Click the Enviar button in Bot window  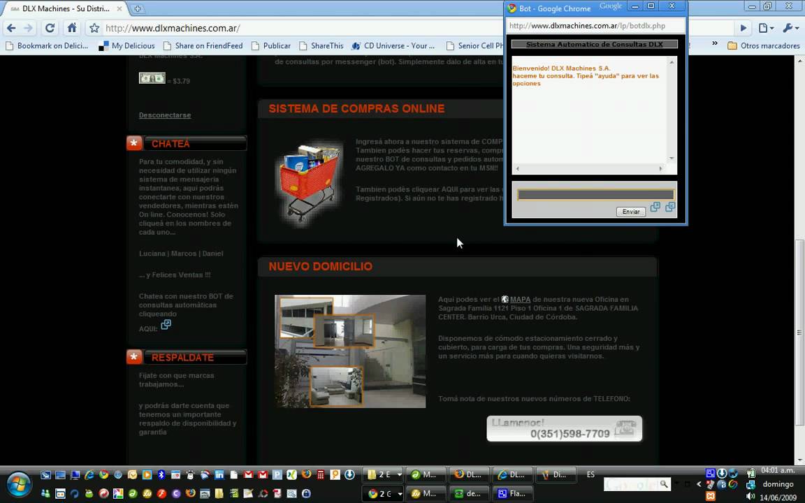click(x=631, y=212)
